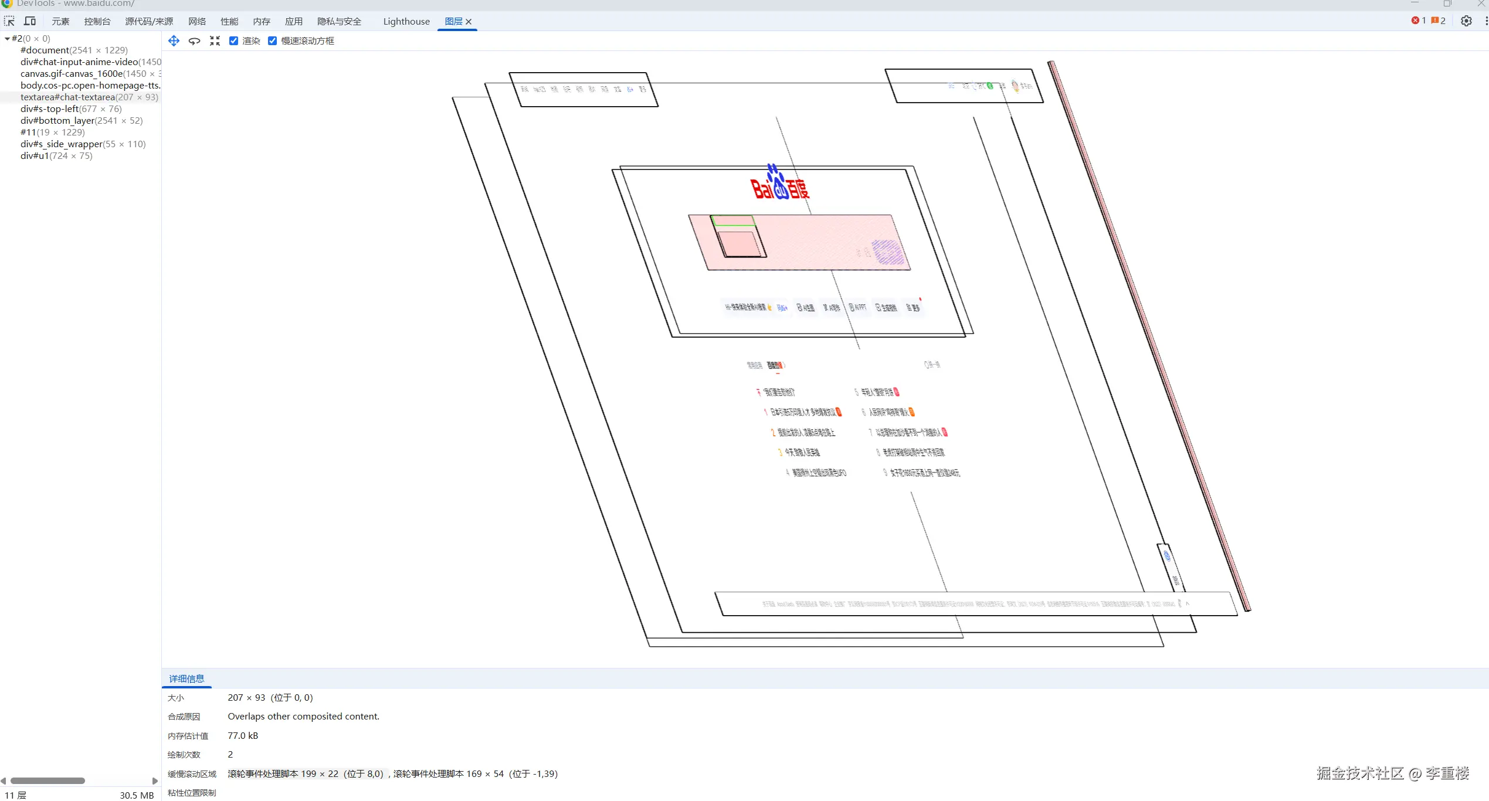Toggle the device toolbar icon
Viewport: 1489px width, 801px height.
pyautogui.click(x=30, y=21)
